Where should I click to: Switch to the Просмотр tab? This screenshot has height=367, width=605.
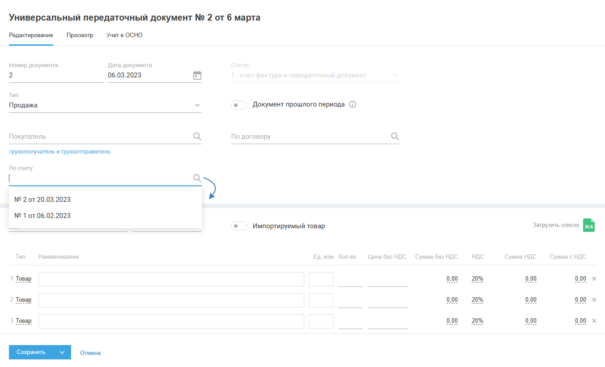(x=80, y=35)
